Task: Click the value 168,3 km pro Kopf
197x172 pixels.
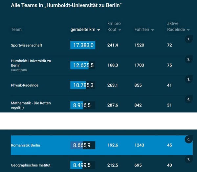Action: coord(113,65)
